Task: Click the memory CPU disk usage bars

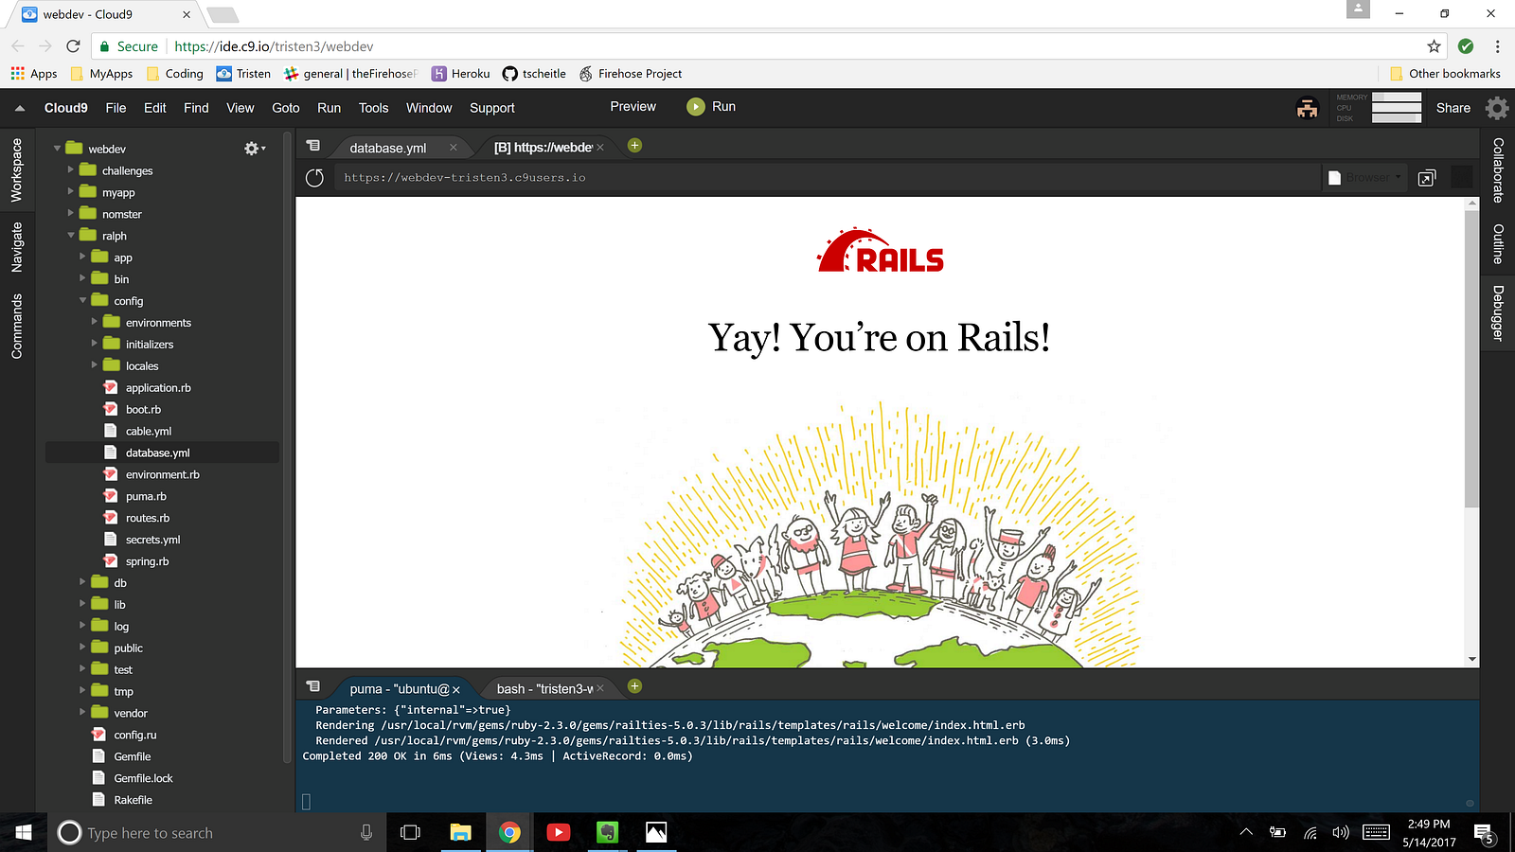Action: click(1397, 108)
